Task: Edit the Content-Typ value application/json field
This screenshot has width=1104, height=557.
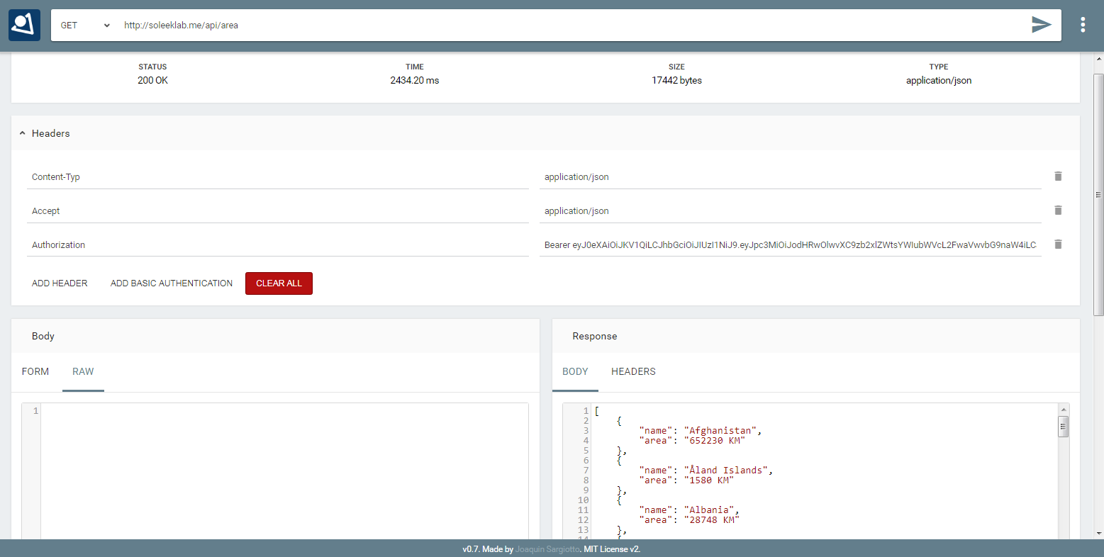Action: 790,177
